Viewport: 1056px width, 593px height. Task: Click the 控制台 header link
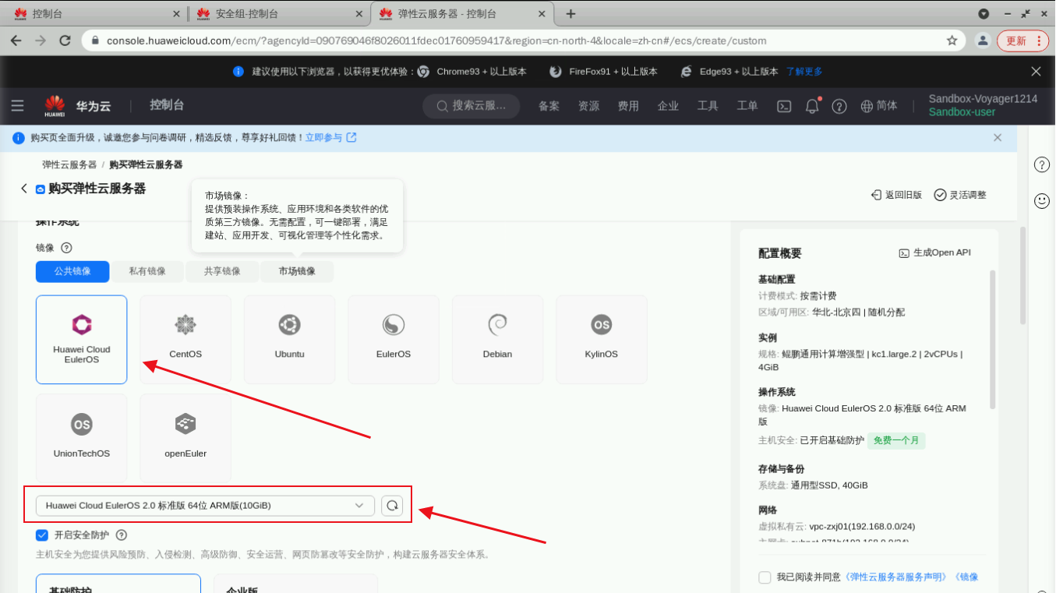(x=167, y=105)
